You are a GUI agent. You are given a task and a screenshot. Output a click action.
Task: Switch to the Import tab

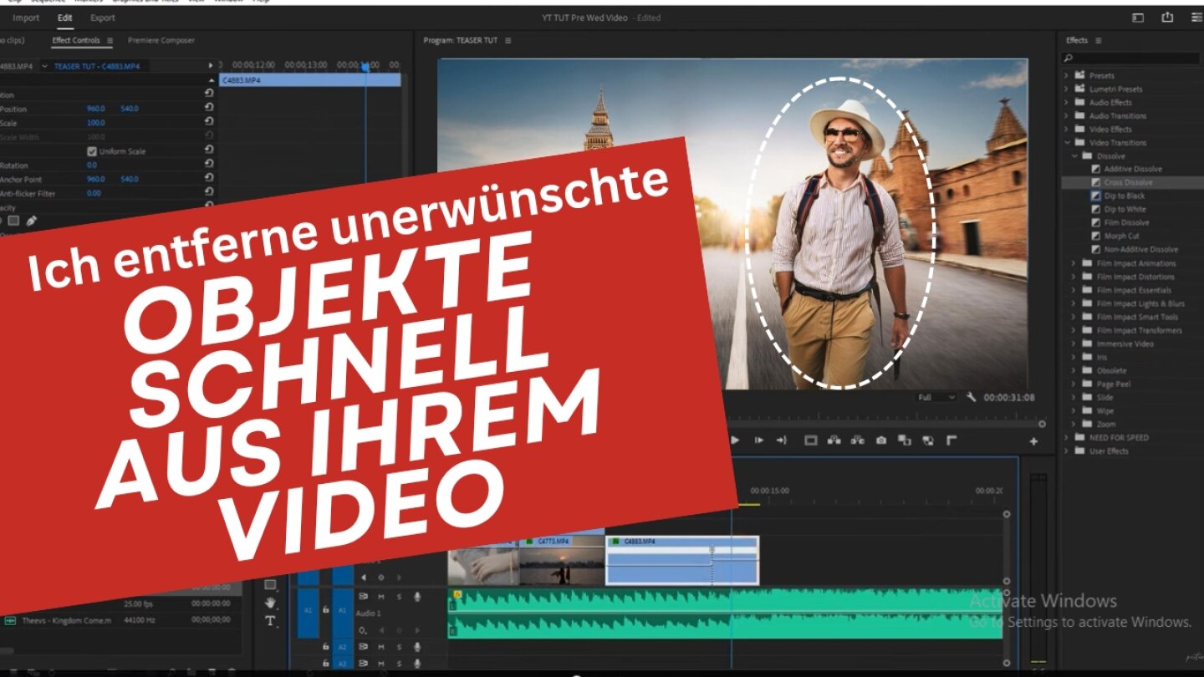pos(26,18)
